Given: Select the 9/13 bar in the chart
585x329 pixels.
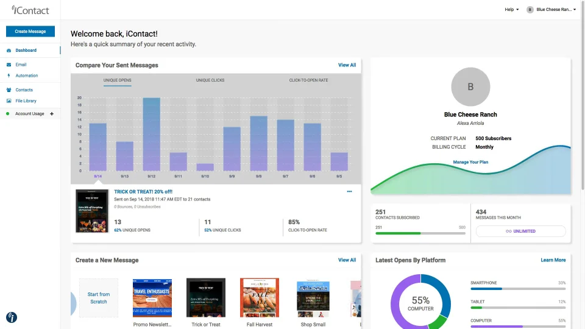Looking at the screenshot, I should 124,157.
